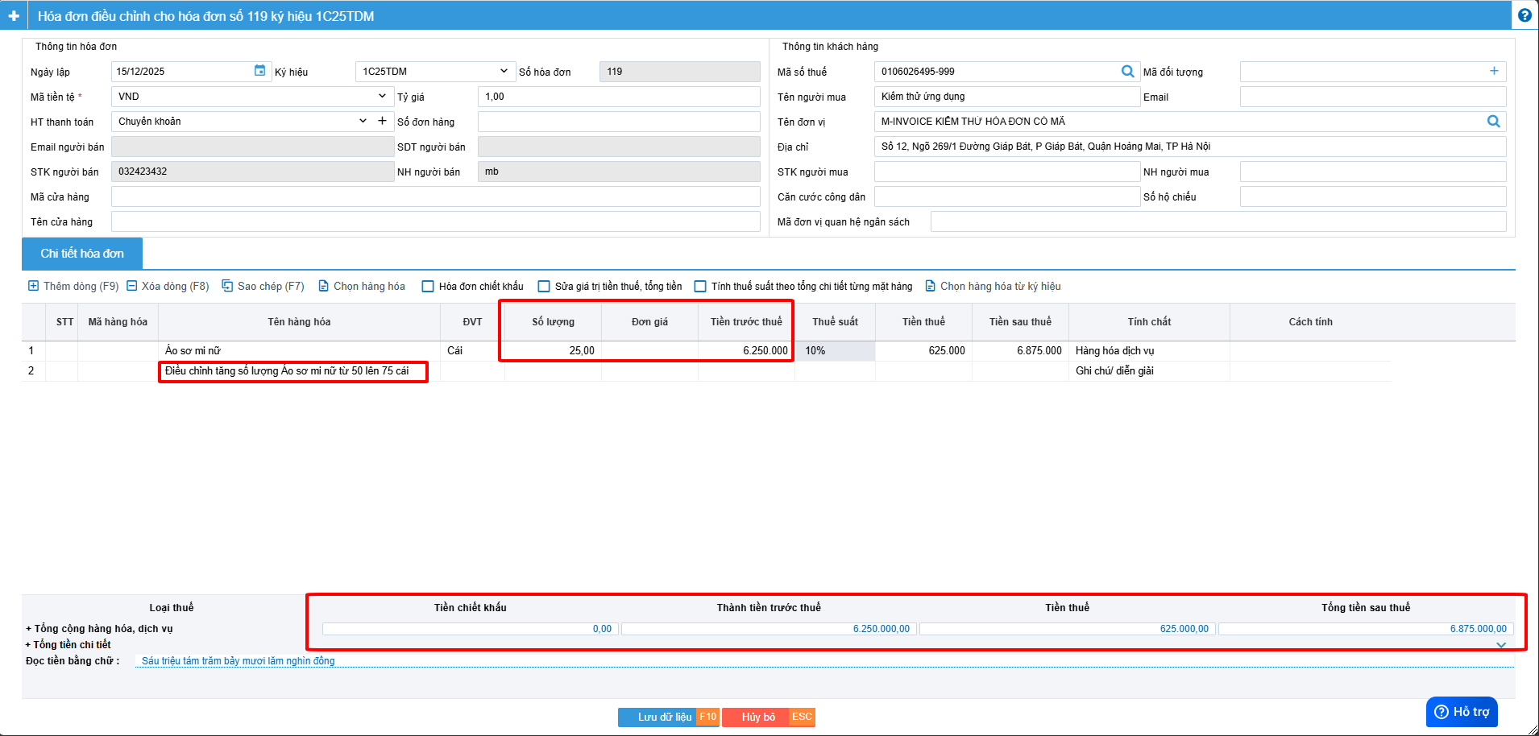Click the plus icon in Mã đối tượng field

1494,72
